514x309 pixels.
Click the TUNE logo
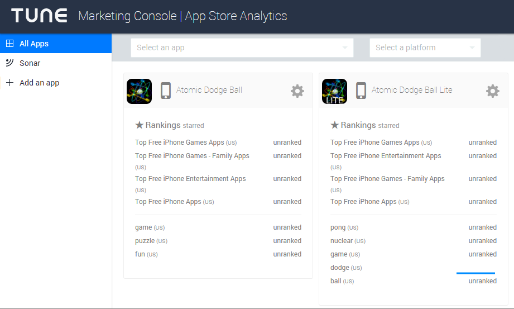pos(39,16)
